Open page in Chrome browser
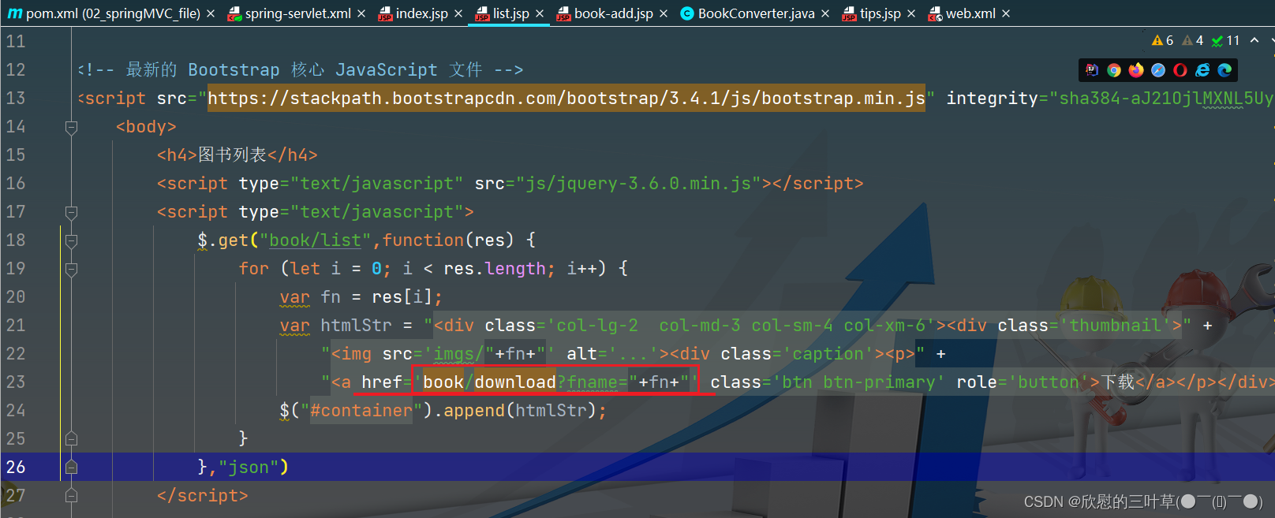Viewport: 1275px width, 518px height. pyautogui.click(x=1114, y=70)
